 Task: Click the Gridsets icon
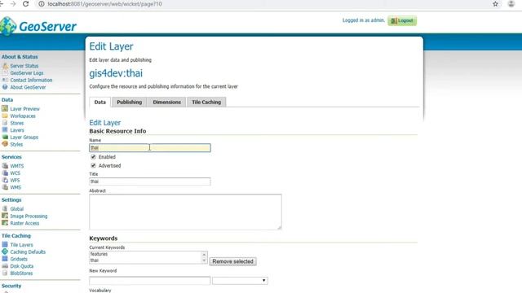click(5, 259)
